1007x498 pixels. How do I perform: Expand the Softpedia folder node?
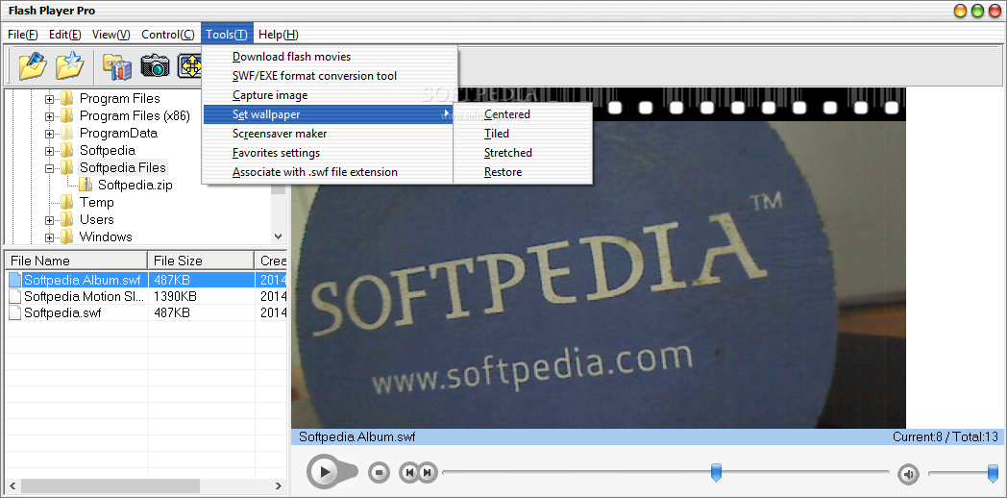[49, 151]
